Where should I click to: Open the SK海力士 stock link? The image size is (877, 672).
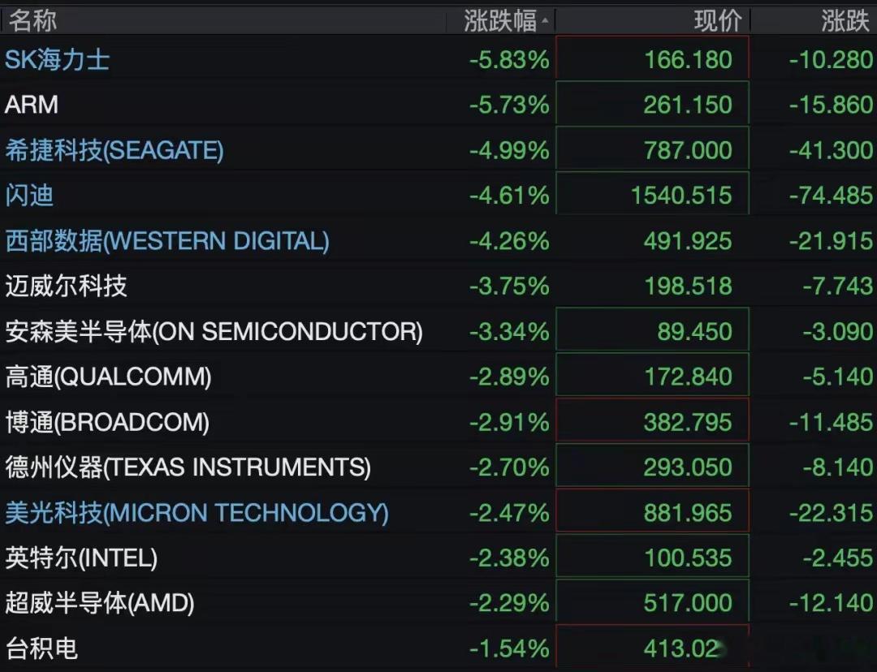pyautogui.click(x=57, y=59)
